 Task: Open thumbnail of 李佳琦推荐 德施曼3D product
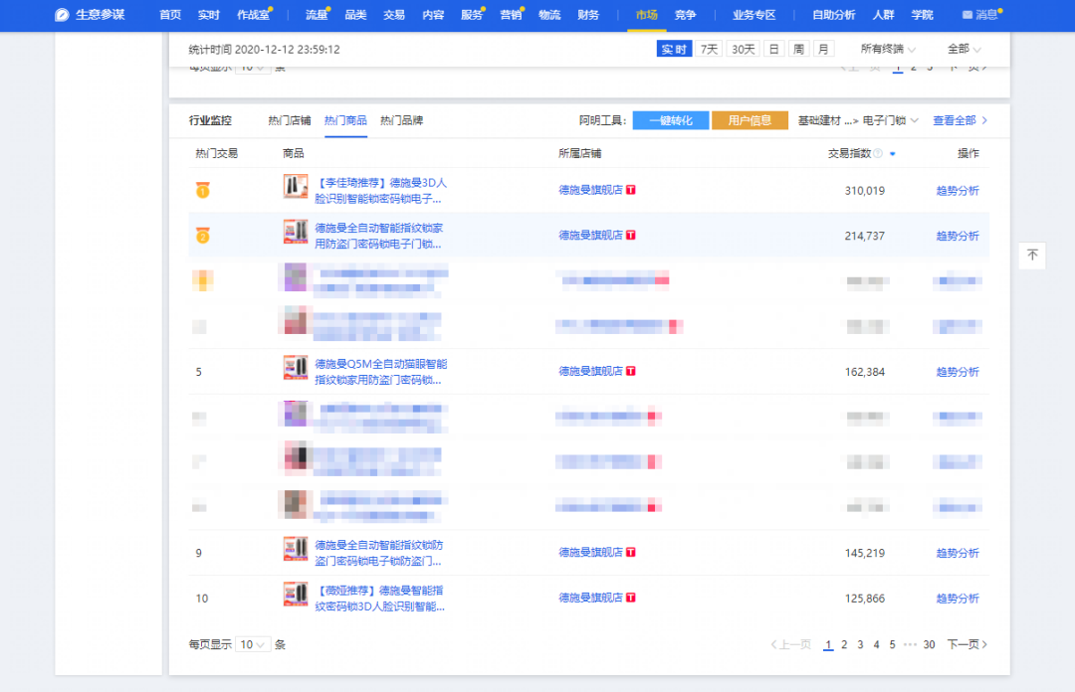click(296, 186)
